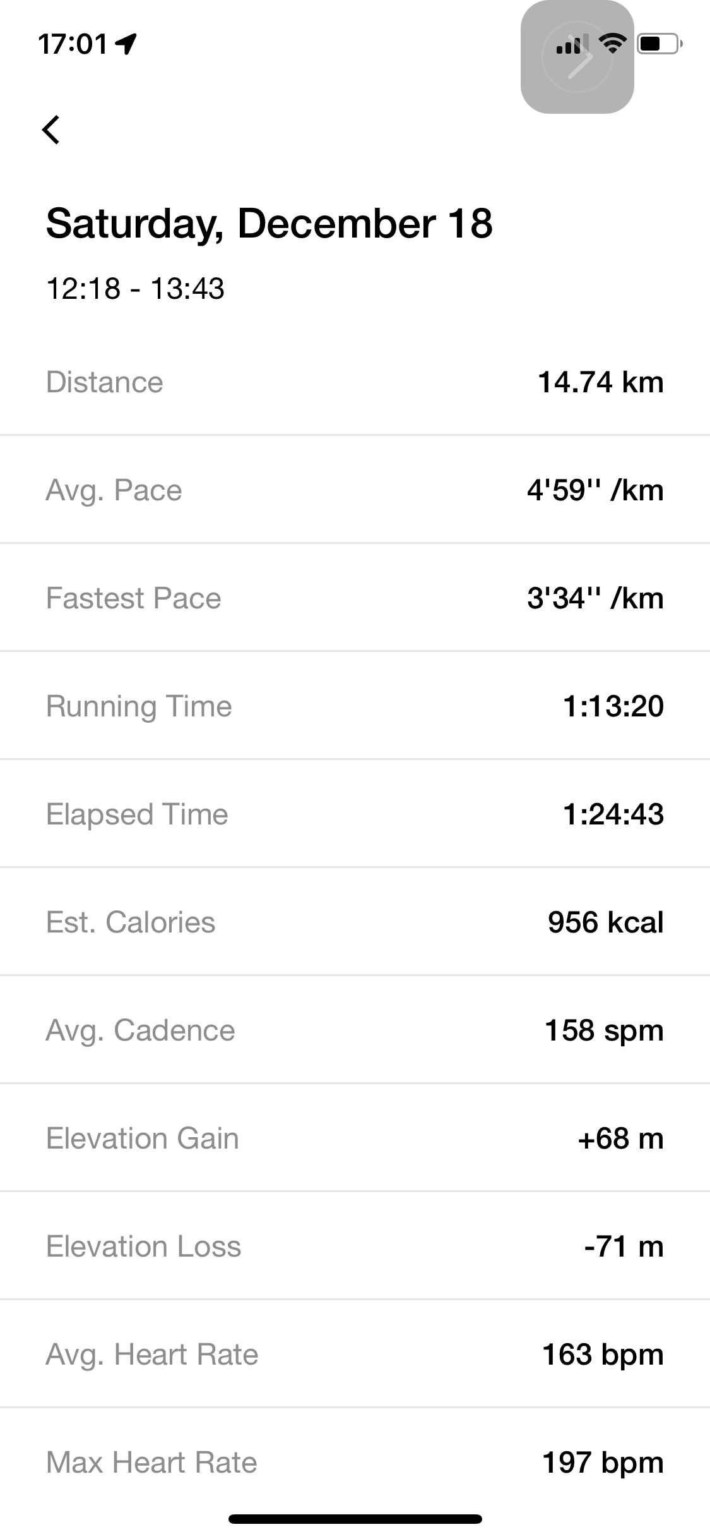The image size is (710, 1539).
Task: Tap the 17:01 clock in status bar
Action: pos(73,44)
